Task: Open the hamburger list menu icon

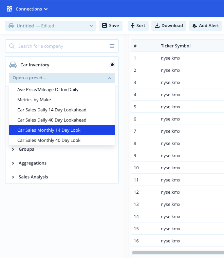Action: 112,46
